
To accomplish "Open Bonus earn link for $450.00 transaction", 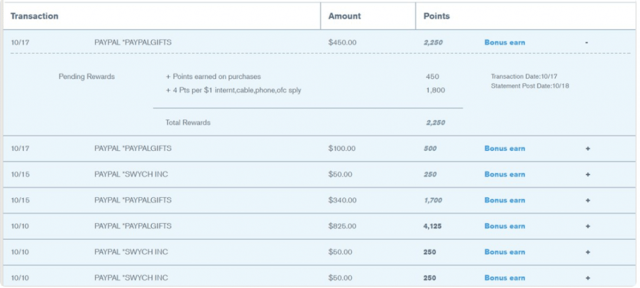I will pos(504,42).
